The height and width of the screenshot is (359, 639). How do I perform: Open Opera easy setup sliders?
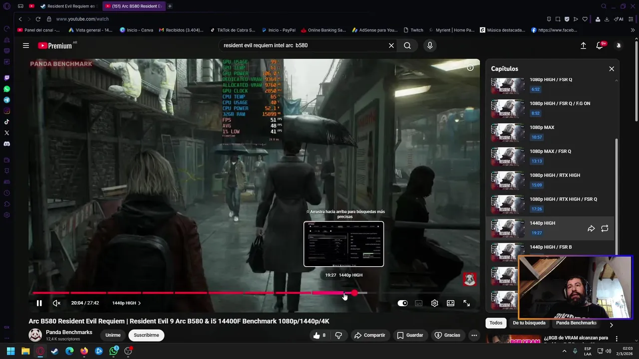tap(632, 19)
